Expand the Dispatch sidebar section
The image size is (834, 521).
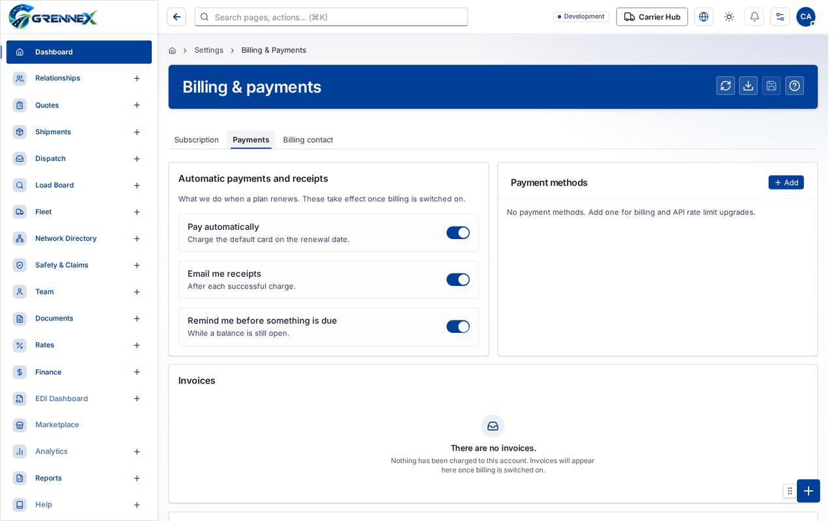(137, 158)
